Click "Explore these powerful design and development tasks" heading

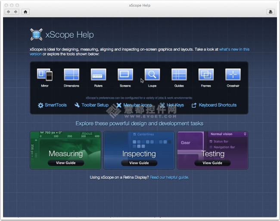tap(140, 124)
